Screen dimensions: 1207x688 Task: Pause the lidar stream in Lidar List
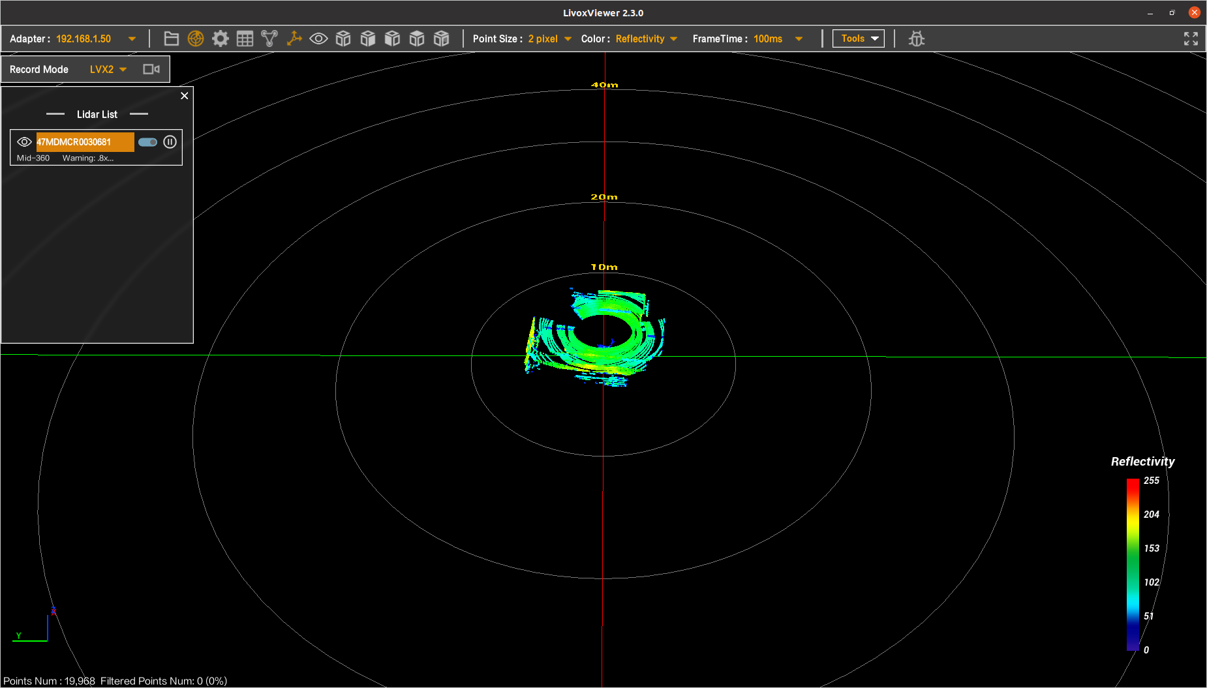pyautogui.click(x=170, y=142)
